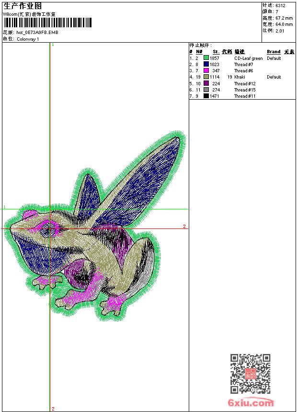
Task: Click the frog embroidery design preview
Action: 95,226
